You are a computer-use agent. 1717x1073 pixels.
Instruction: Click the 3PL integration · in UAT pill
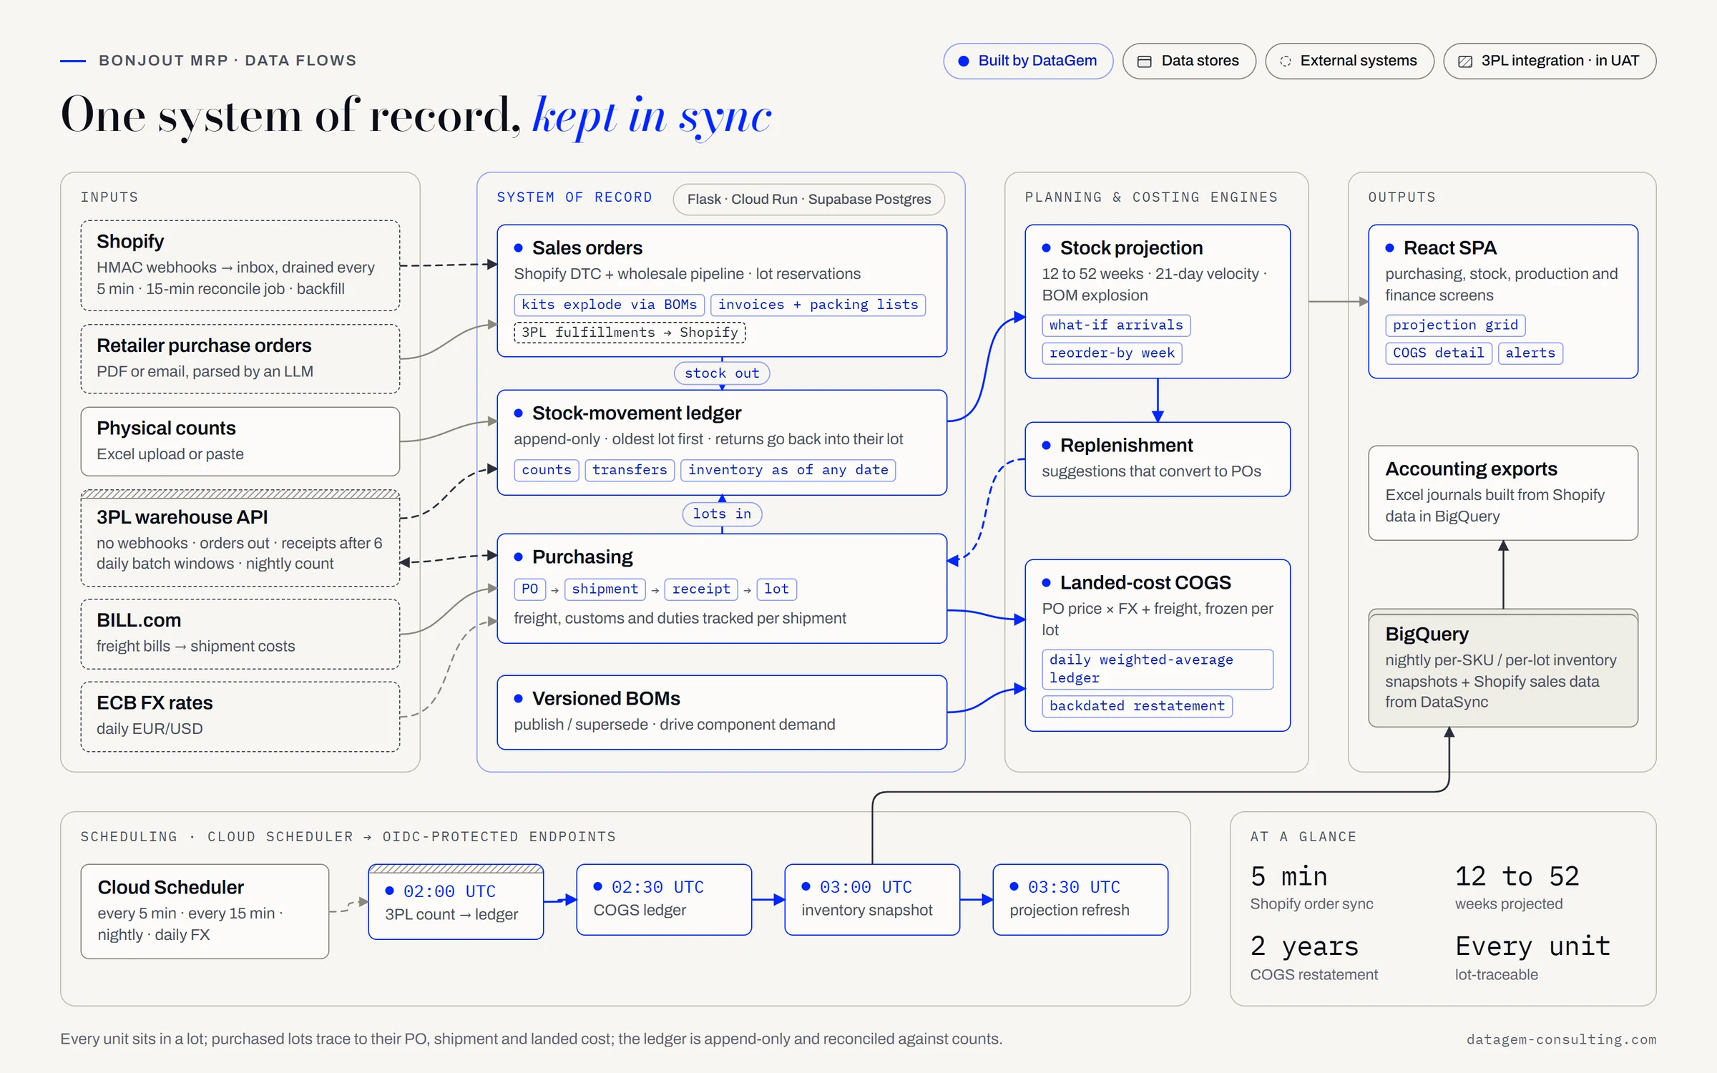click(x=1550, y=61)
